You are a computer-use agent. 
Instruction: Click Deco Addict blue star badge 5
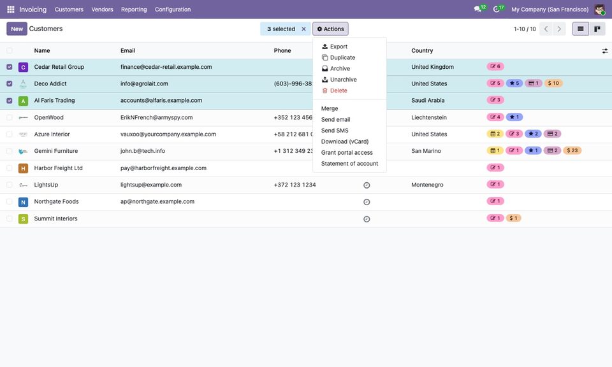click(514, 83)
